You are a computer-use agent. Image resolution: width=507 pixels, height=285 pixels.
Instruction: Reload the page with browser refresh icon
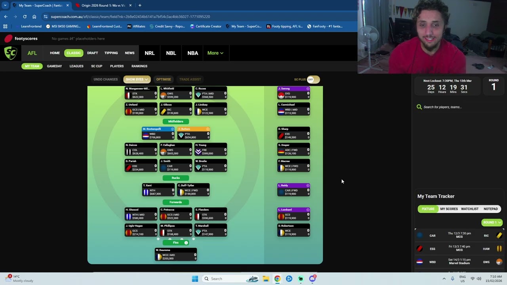point(25,17)
